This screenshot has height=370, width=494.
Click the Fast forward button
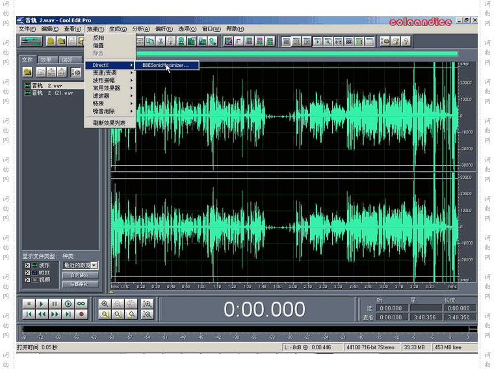click(x=55, y=314)
